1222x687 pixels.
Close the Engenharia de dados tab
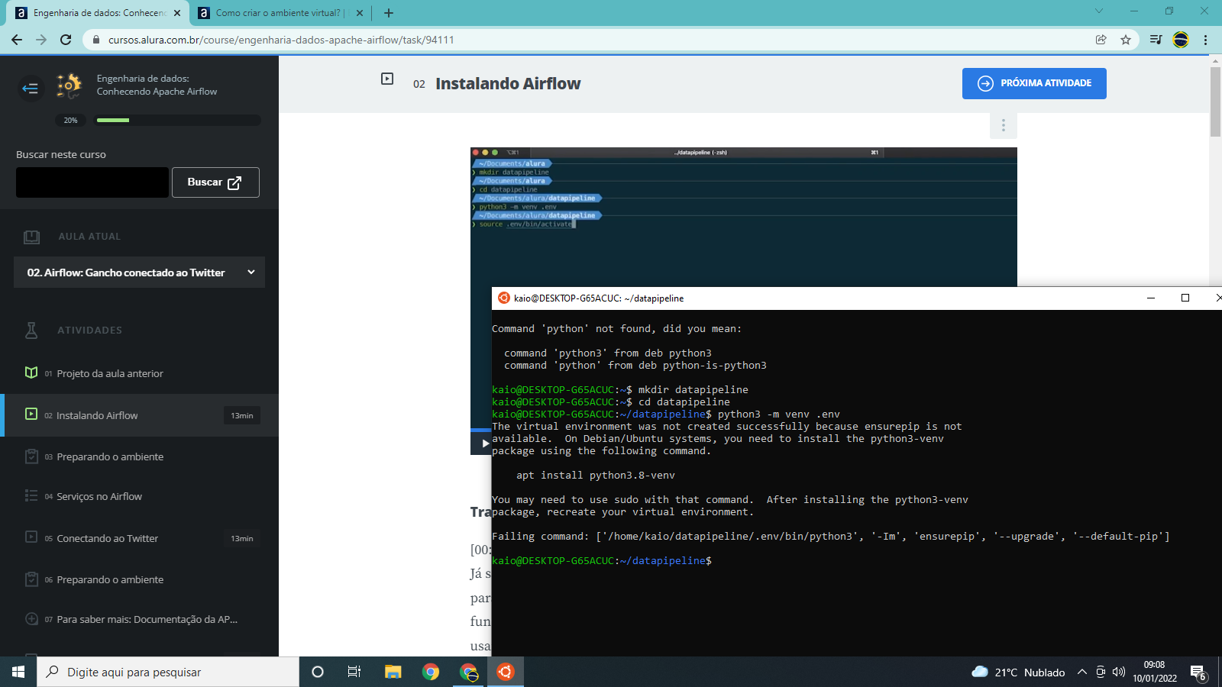[x=177, y=13]
